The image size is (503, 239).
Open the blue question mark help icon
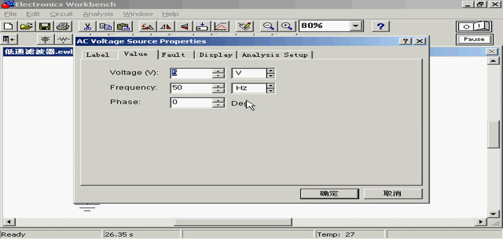380,26
